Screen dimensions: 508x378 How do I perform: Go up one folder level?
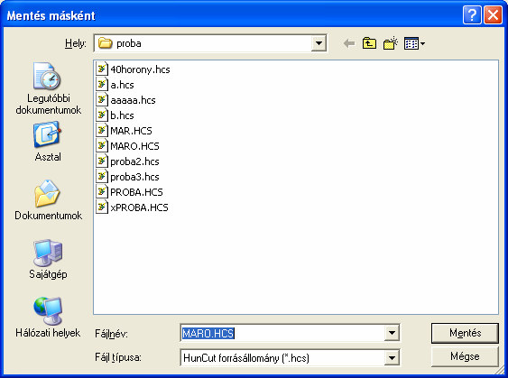click(x=369, y=43)
